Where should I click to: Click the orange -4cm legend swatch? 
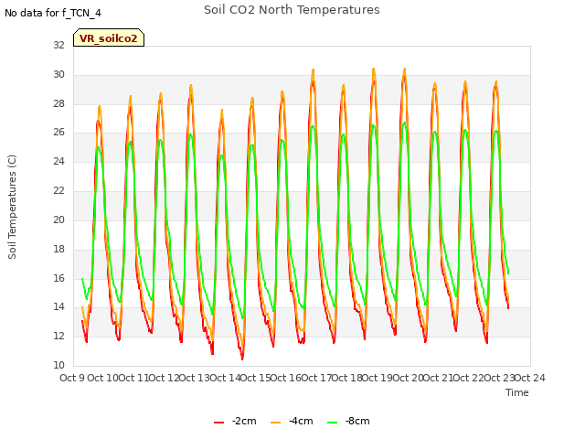(x=276, y=423)
